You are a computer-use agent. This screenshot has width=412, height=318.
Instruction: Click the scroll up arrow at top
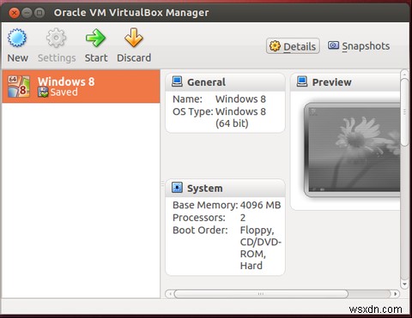(404, 74)
